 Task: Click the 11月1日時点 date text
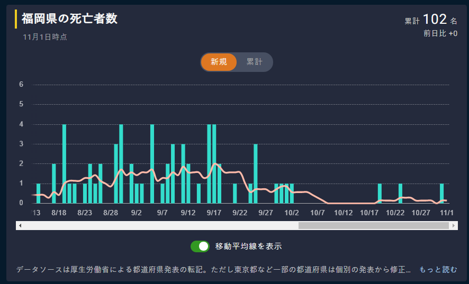[x=45, y=37]
